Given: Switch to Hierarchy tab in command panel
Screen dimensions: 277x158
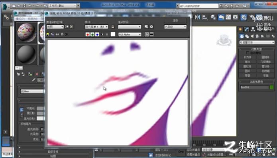Looking at the screenshot, I should [x=253, y=30].
